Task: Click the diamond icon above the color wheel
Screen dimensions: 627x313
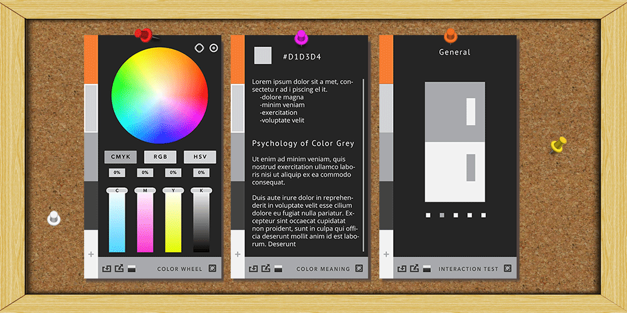Action: coord(199,48)
